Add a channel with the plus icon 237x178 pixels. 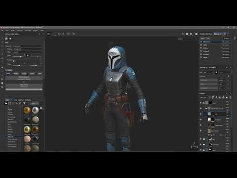pyautogui.click(x=228, y=76)
